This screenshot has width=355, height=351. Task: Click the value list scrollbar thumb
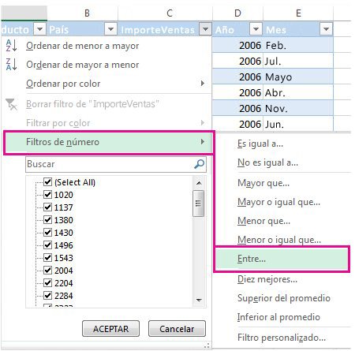coord(198,204)
